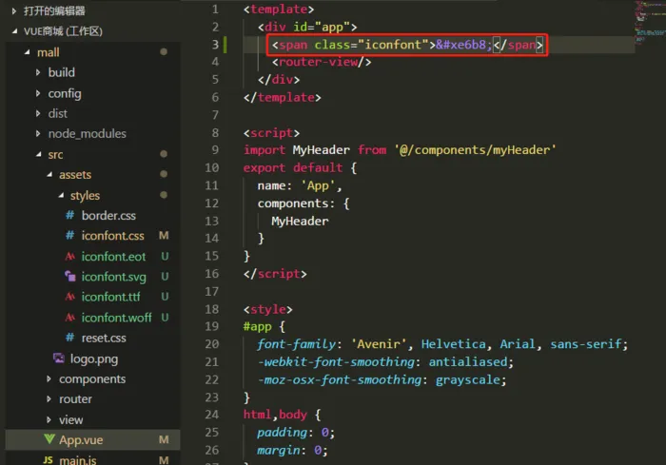Open the border.css file

108,215
